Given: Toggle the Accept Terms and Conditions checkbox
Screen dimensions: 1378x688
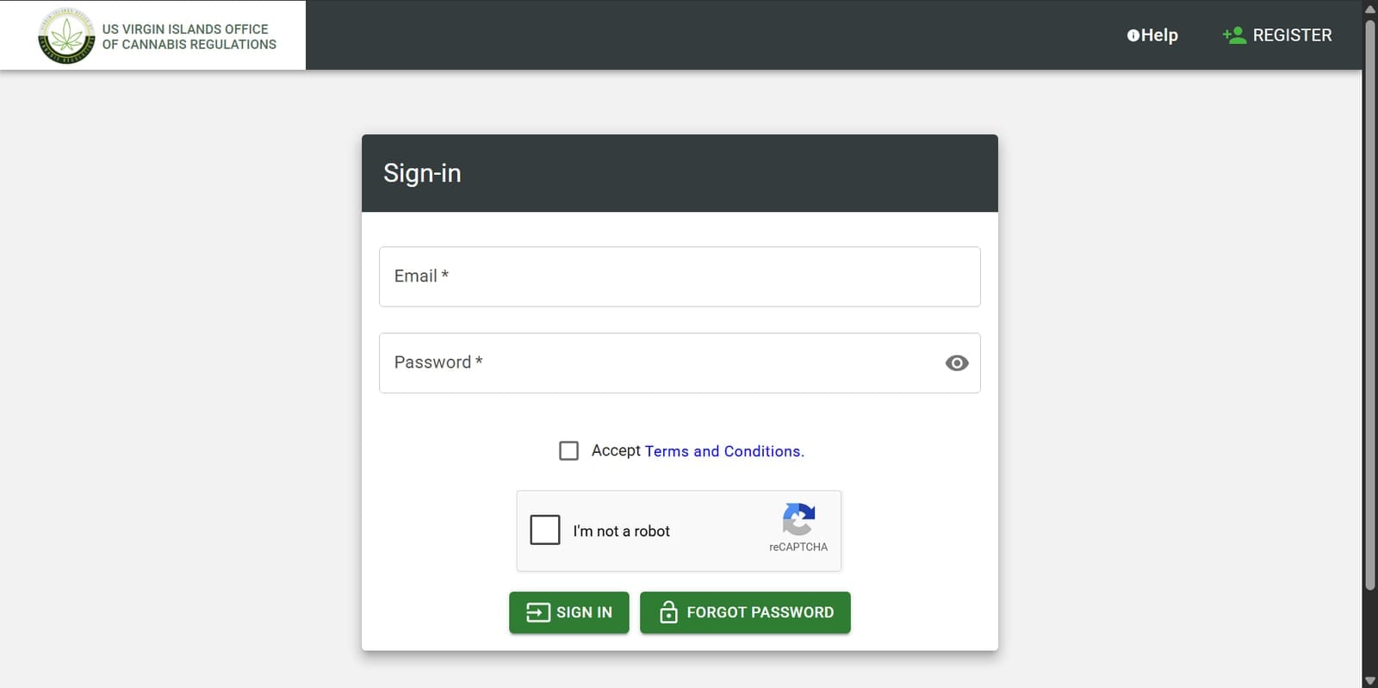Looking at the screenshot, I should (569, 450).
